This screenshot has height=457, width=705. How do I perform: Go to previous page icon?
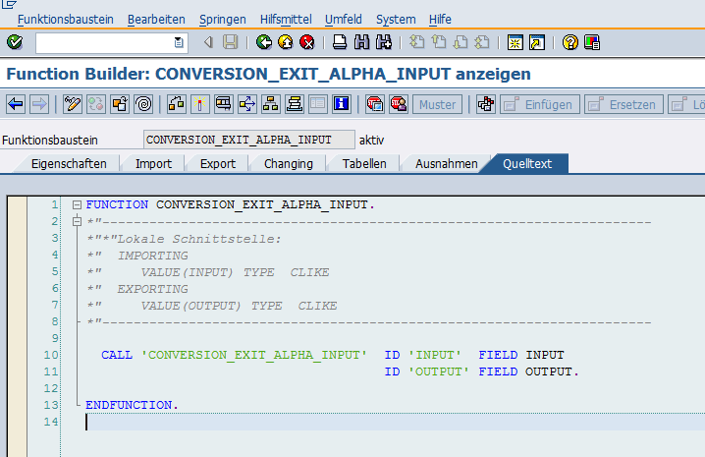click(x=439, y=42)
